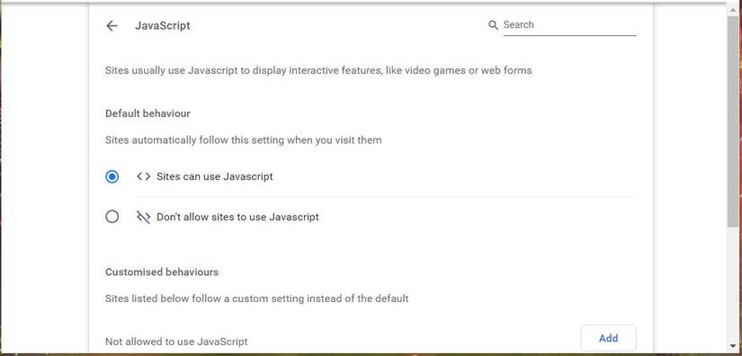
Task: Click the angle brackets code icon
Action: tap(143, 177)
